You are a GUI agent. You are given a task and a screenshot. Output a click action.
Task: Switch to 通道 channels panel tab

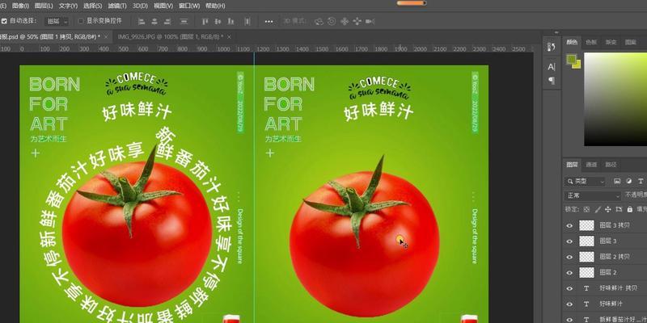(x=591, y=165)
